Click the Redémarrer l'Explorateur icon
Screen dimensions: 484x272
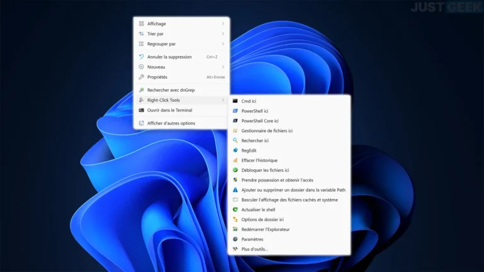(x=235, y=229)
